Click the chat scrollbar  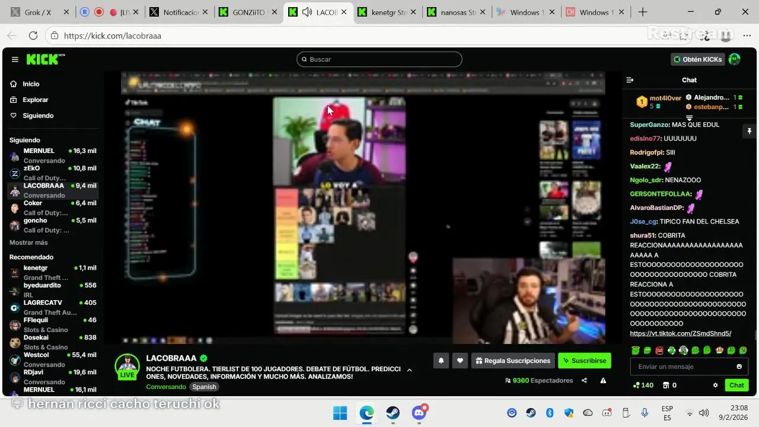click(755, 336)
